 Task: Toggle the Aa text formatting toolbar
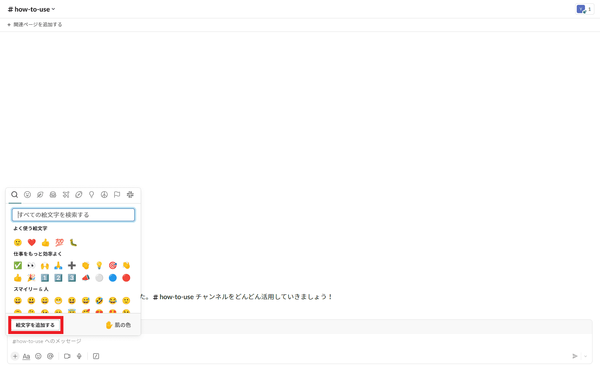coord(26,356)
